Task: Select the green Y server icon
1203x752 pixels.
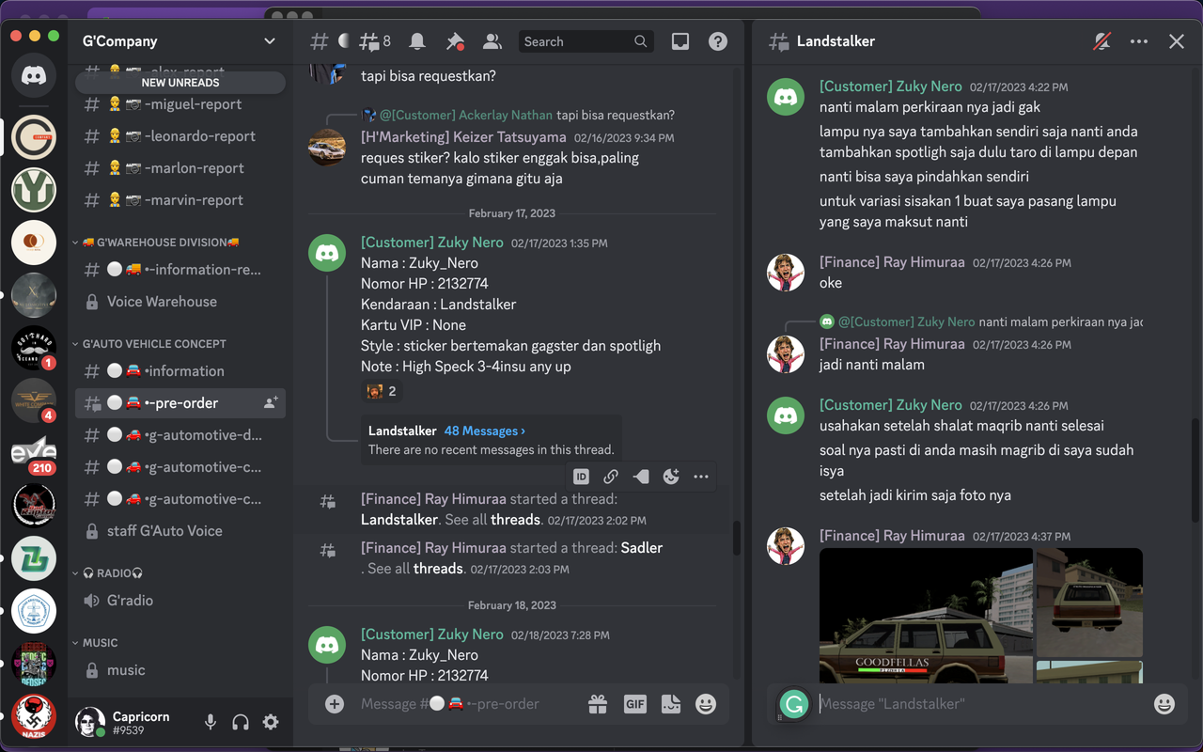Action: (34, 190)
